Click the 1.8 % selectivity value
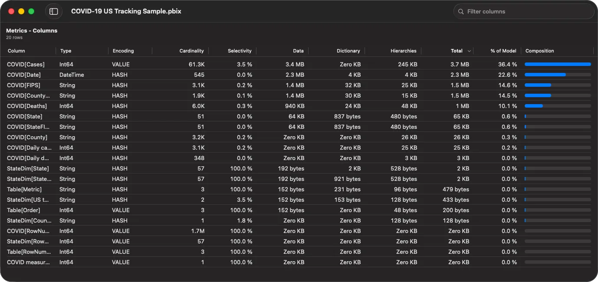The width and height of the screenshot is (598, 282). point(244,220)
